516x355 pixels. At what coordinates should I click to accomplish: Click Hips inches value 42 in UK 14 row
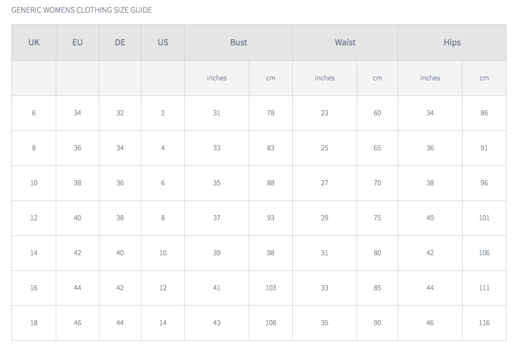(430, 253)
